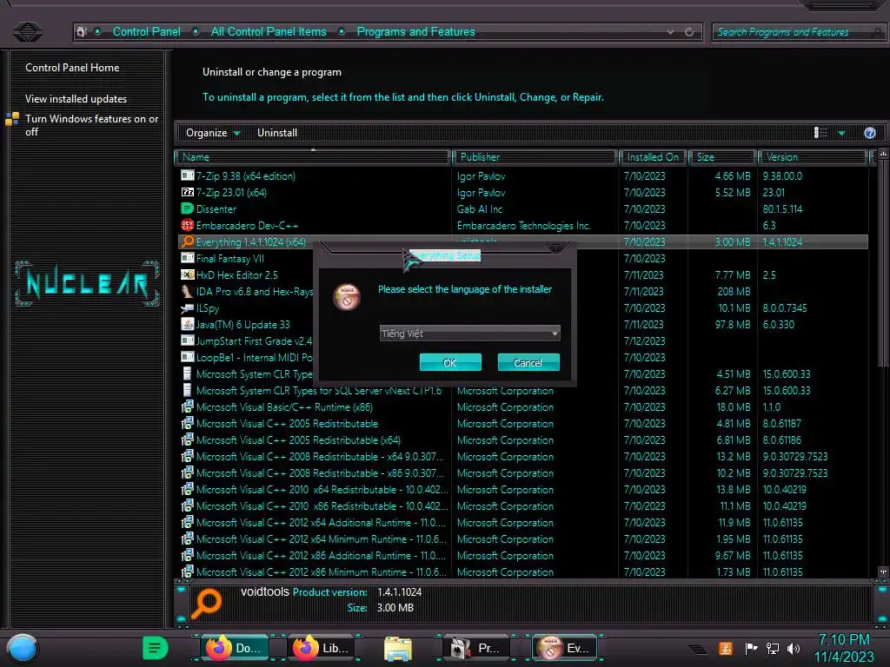Click the green Dissenter program icon
The width and height of the screenshot is (890, 667).
tap(188, 208)
